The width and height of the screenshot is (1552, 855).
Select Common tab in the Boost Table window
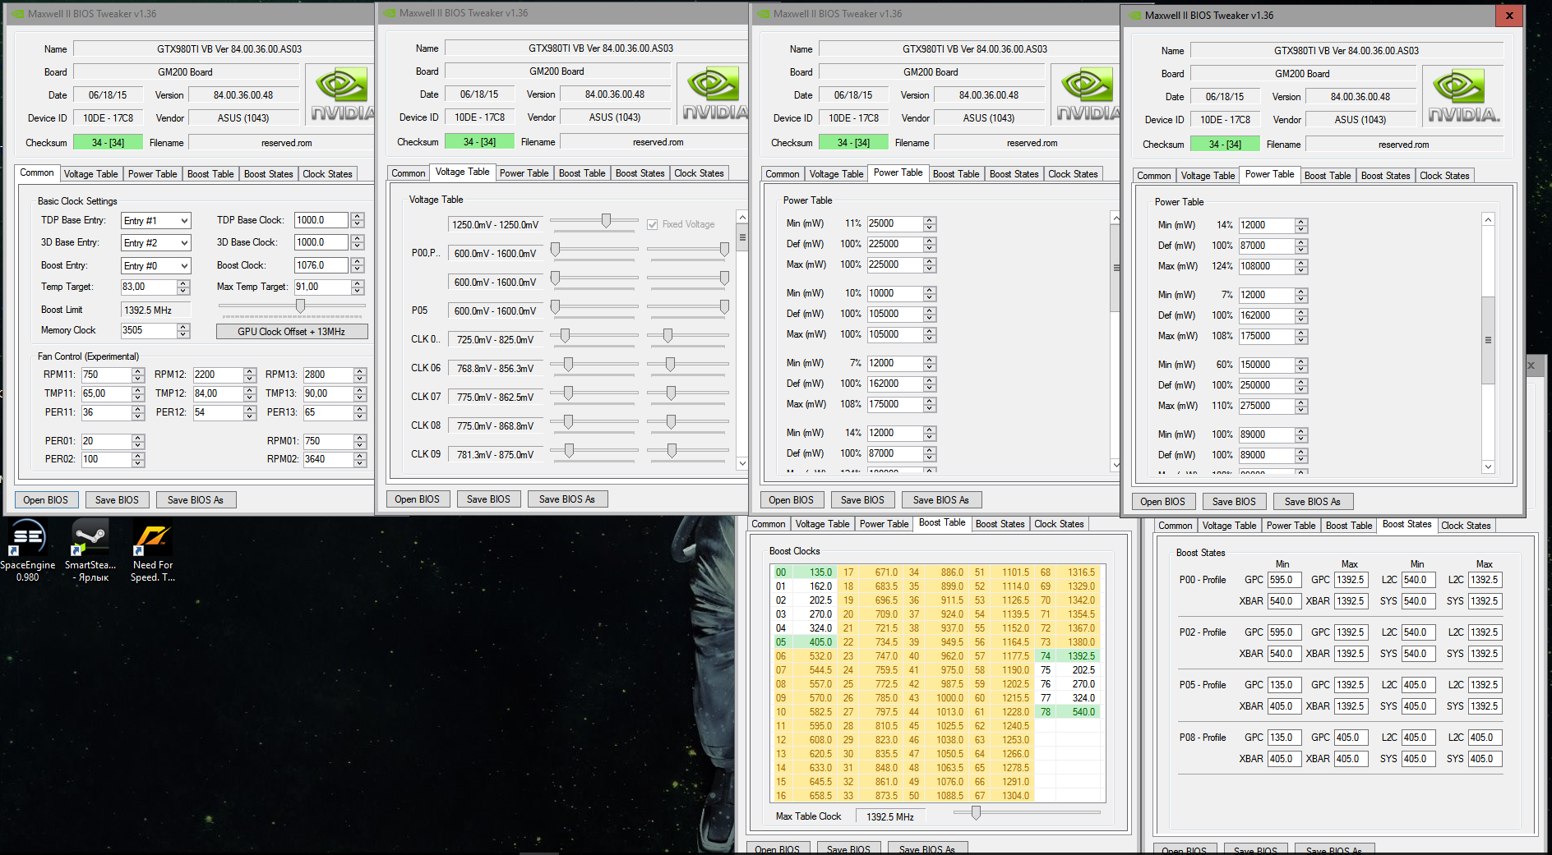point(769,524)
